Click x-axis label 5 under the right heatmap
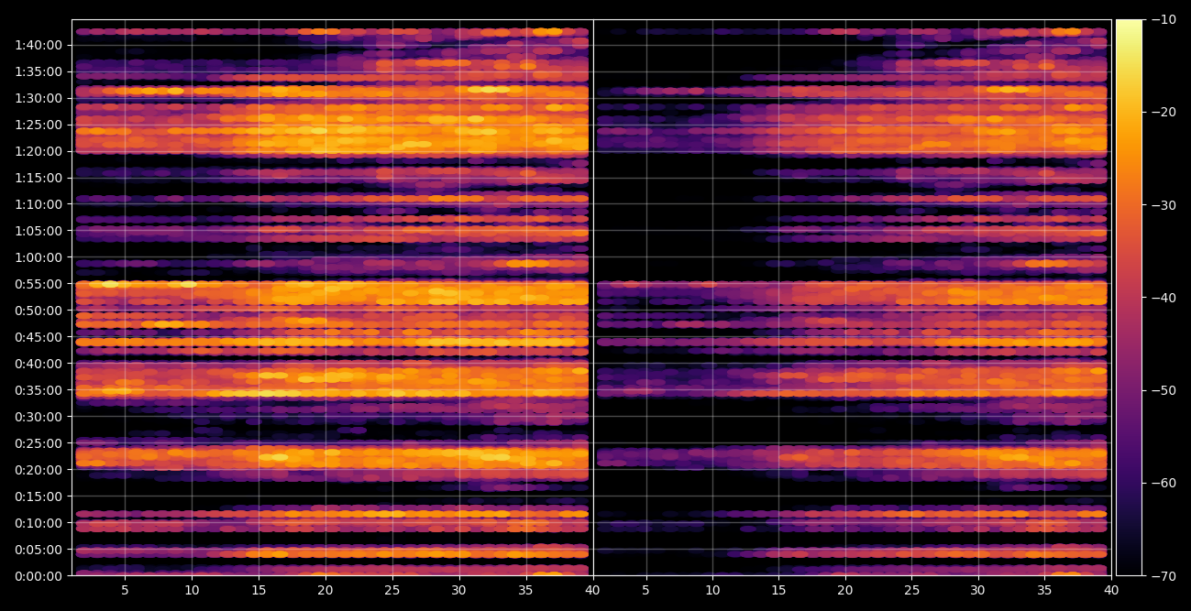The image size is (1191, 611). point(645,591)
